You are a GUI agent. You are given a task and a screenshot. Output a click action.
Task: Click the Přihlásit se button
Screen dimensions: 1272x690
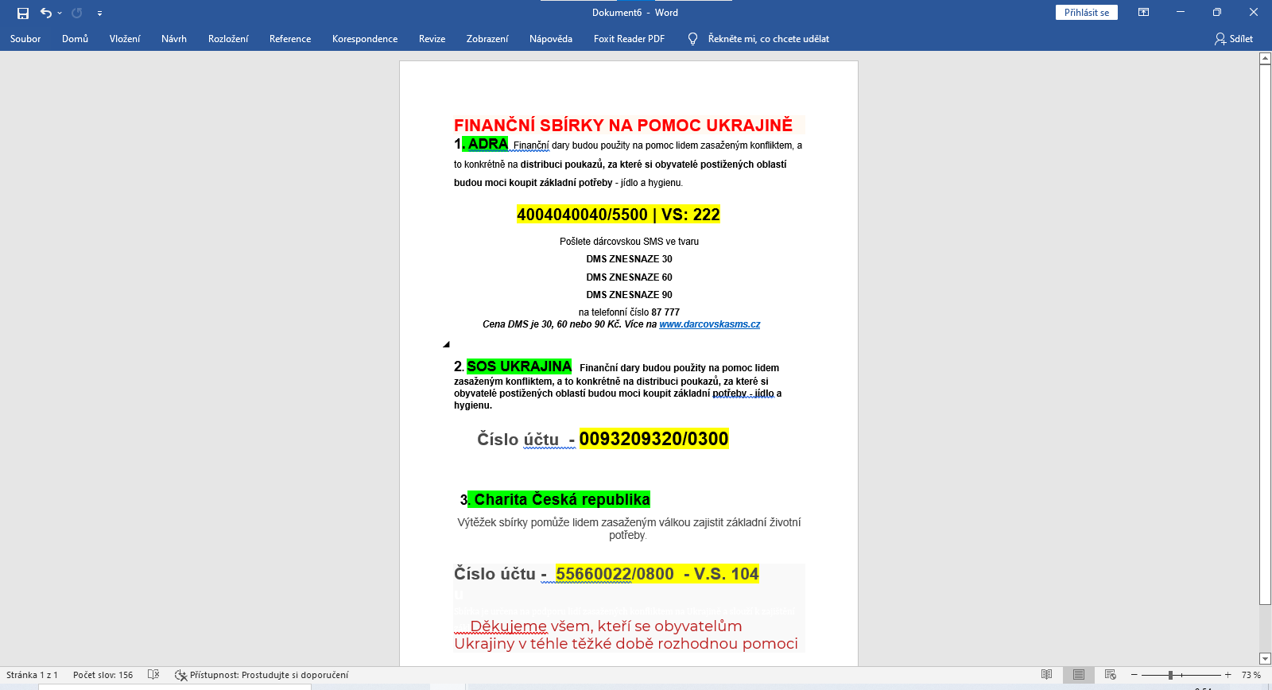[x=1087, y=12]
